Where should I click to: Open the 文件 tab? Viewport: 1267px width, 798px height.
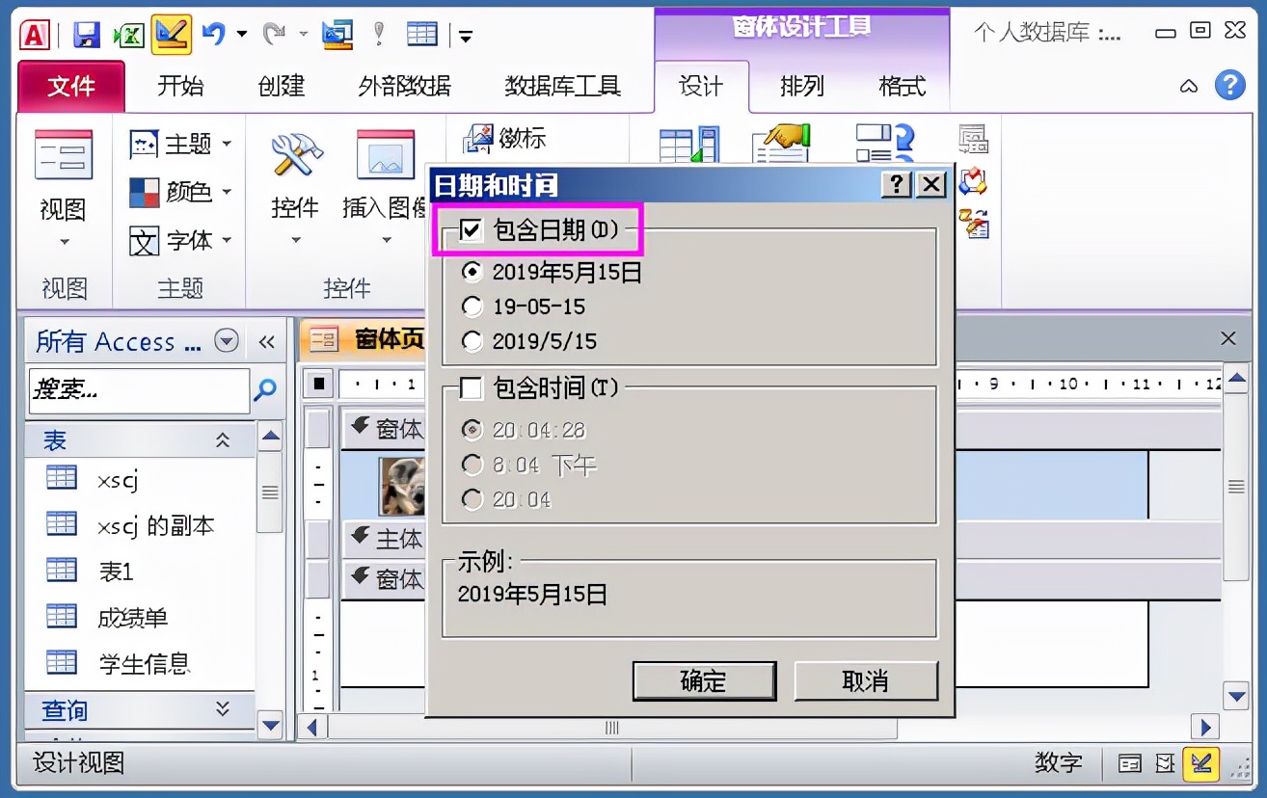point(69,86)
